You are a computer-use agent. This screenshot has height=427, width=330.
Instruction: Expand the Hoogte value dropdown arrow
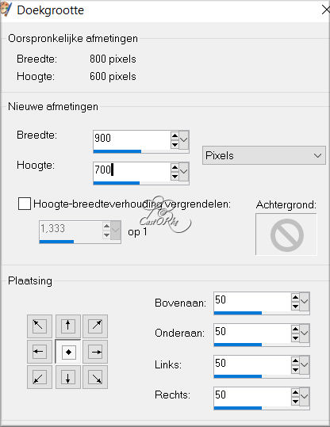(x=184, y=172)
